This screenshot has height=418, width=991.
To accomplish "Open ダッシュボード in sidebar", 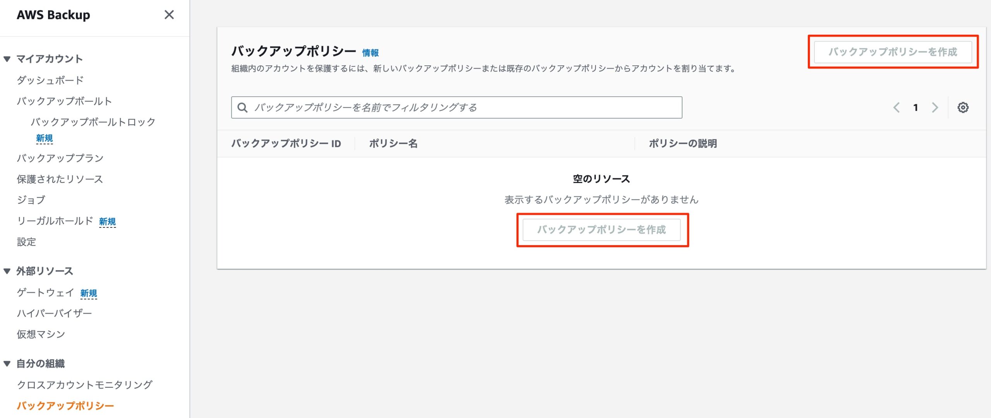I will [x=50, y=80].
